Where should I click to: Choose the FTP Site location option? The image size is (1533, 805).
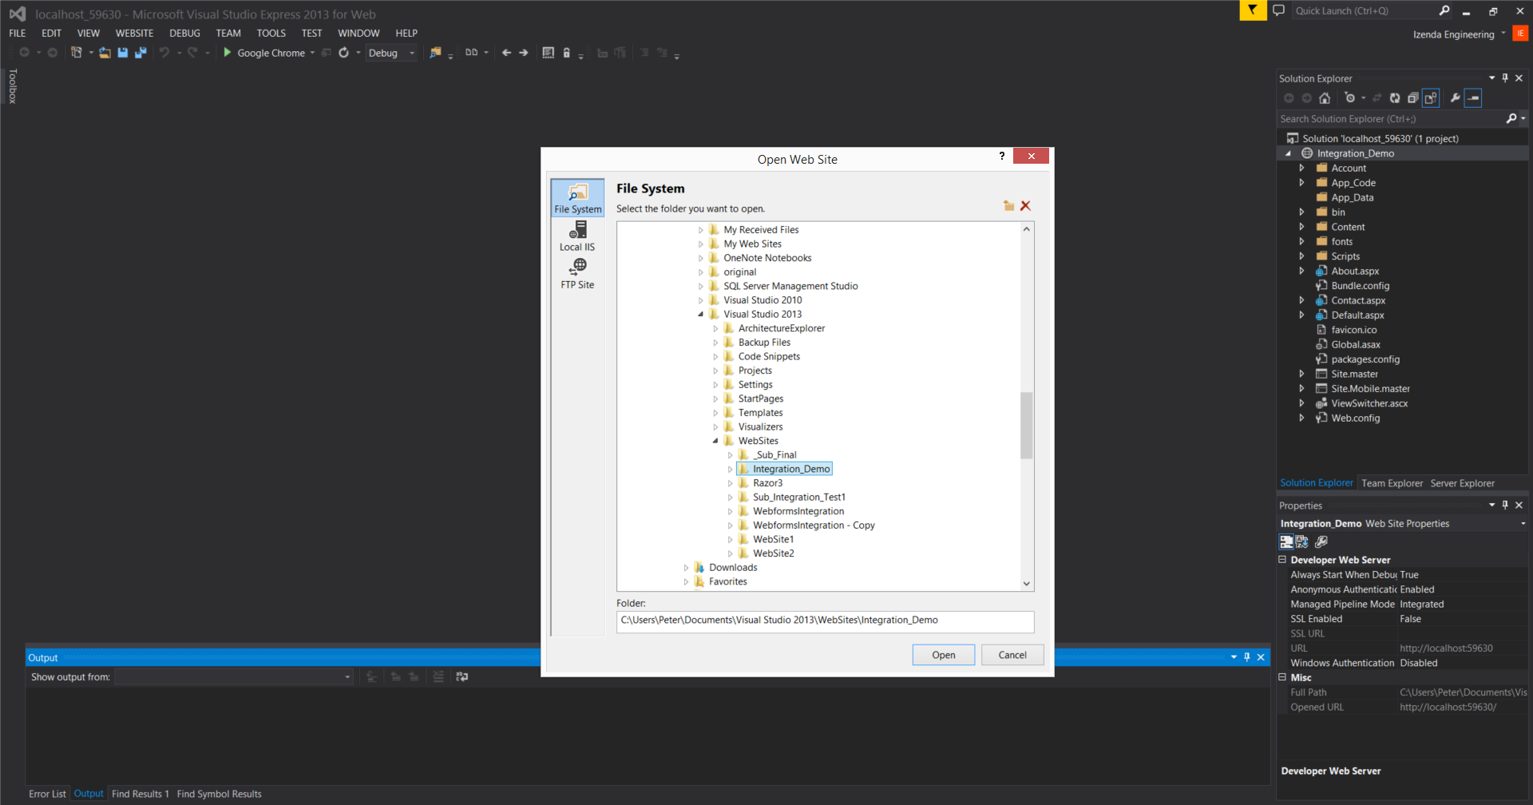(x=577, y=274)
